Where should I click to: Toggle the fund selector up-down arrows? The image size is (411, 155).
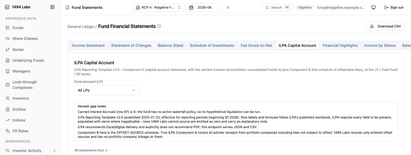(179, 7)
